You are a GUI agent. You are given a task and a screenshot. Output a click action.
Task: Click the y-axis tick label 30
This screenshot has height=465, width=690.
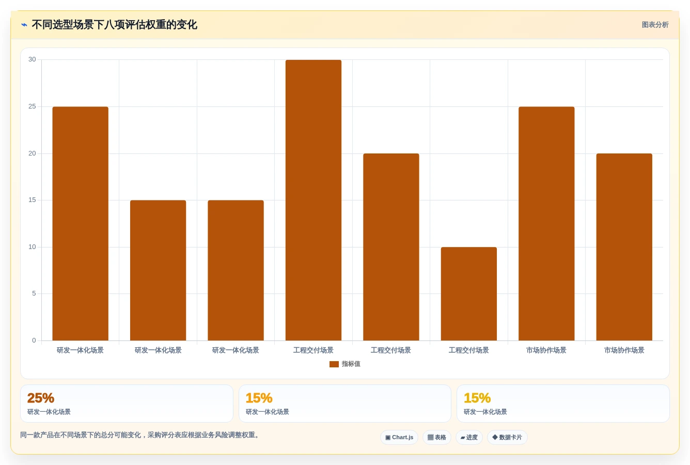[32, 59]
